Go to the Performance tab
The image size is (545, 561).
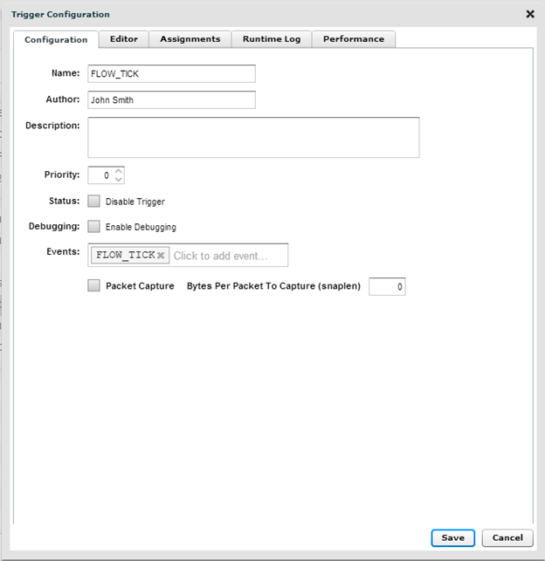coord(354,39)
